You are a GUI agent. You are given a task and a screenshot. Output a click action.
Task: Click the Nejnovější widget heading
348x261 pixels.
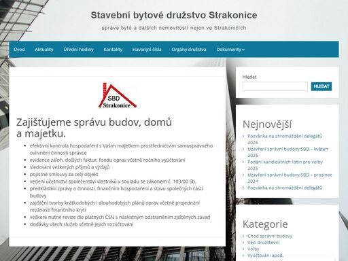pyautogui.click(x=267, y=124)
